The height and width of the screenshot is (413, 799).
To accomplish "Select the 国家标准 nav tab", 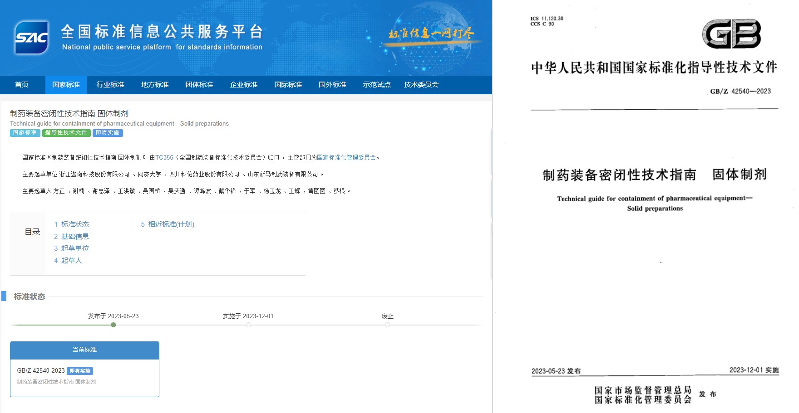I will (66, 85).
